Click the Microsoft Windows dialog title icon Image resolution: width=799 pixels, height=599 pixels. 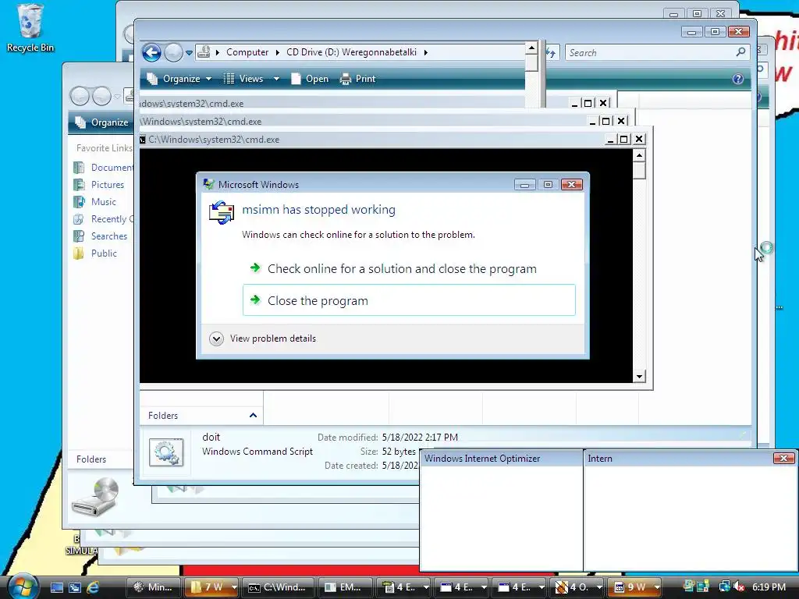click(x=208, y=184)
